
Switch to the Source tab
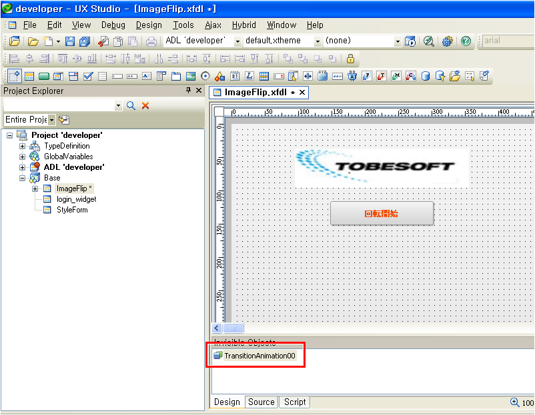point(261,402)
